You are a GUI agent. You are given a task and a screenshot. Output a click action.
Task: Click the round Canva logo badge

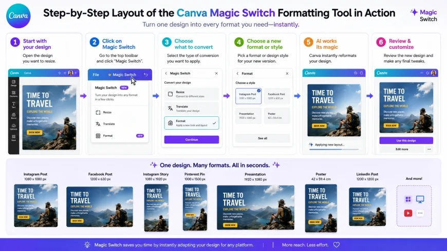tap(18, 16)
